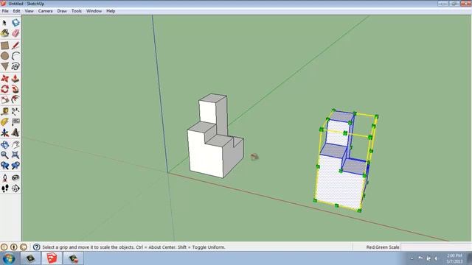The image size is (472, 265).
Task: Activate the Freehand scribble tool
Action: (15, 66)
